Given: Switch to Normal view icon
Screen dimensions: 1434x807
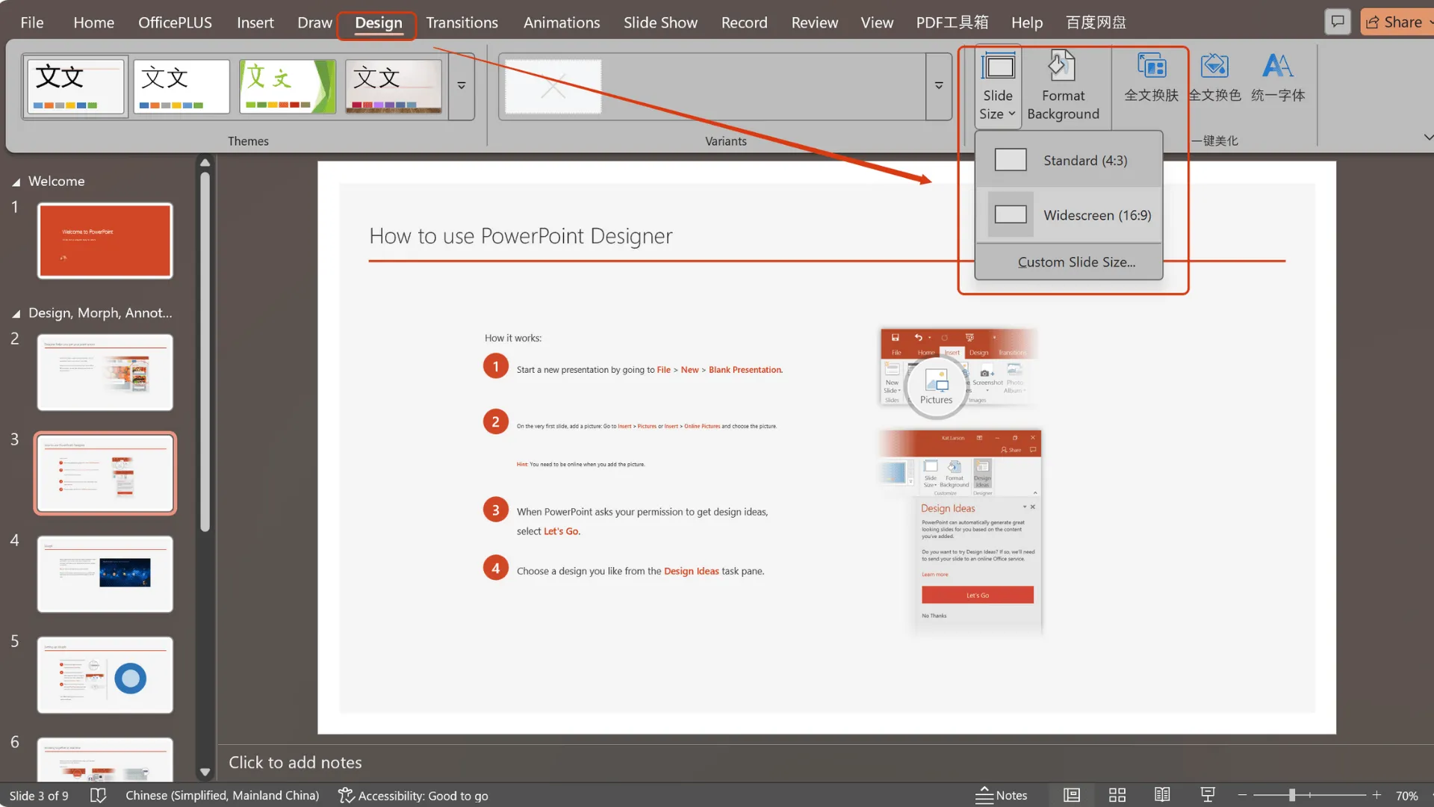Looking at the screenshot, I should (x=1072, y=796).
